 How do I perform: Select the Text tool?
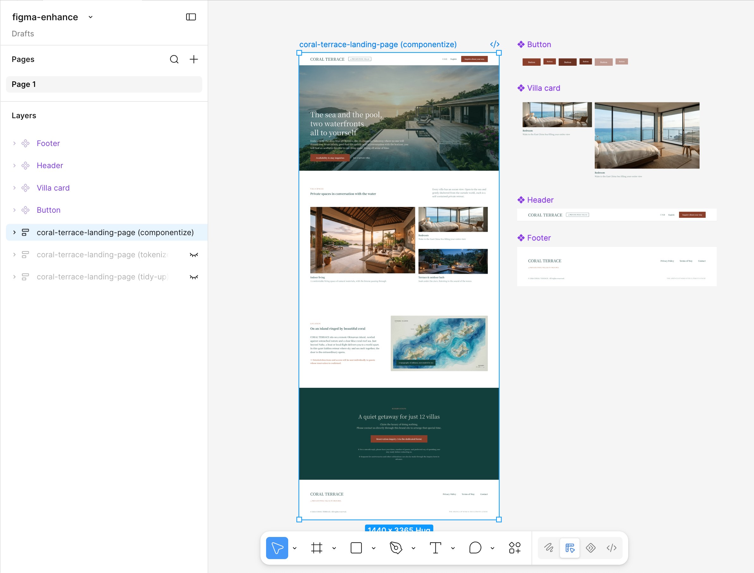click(435, 548)
